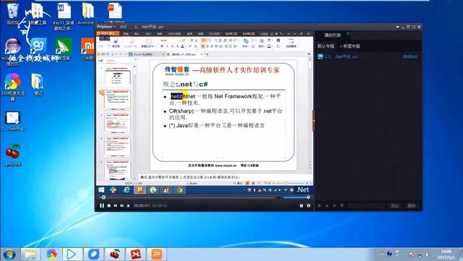Open File Explorer from the taskbar

coord(30,254)
